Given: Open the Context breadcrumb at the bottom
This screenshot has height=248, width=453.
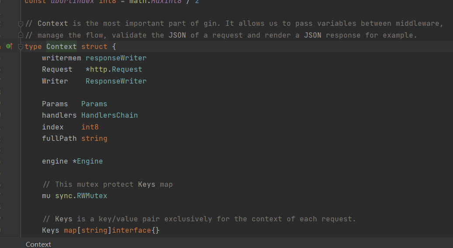Looking at the screenshot, I should coord(38,244).
